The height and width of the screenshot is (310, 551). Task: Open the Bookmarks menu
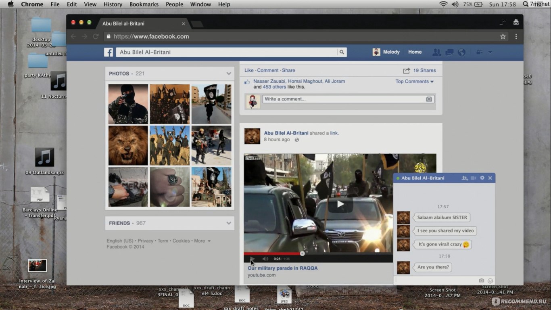click(x=144, y=4)
